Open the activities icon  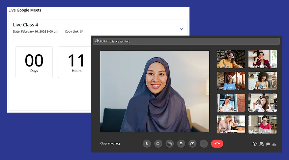pos(274,144)
